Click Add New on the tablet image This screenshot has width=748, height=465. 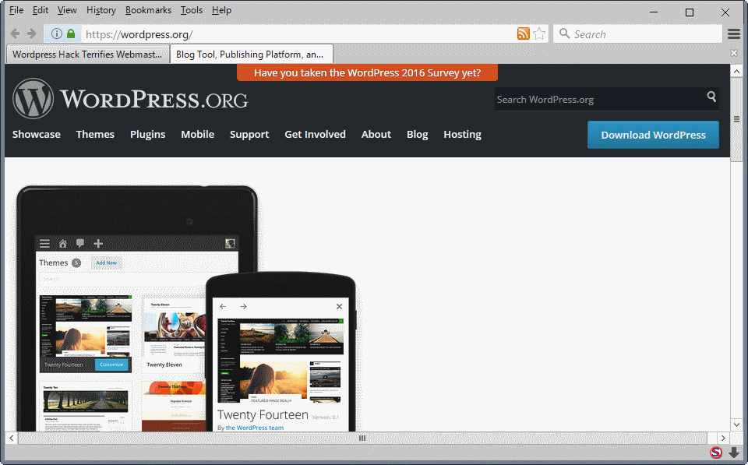pyautogui.click(x=107, y=262)
